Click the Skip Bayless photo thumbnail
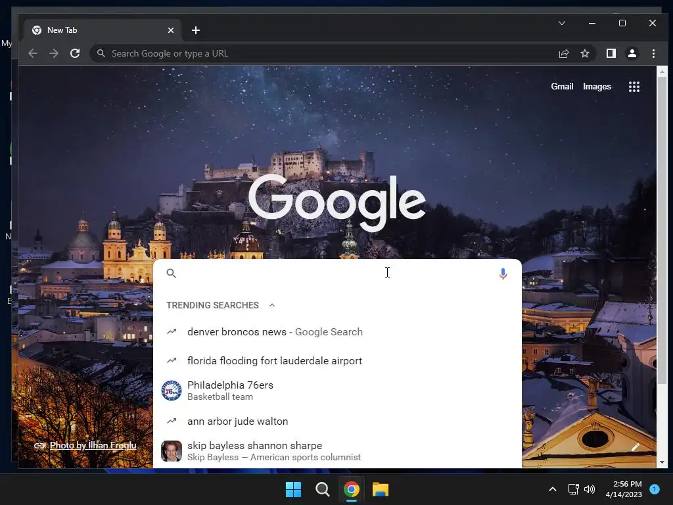Viewport: 673px width, 505px height. pos(172,451)
